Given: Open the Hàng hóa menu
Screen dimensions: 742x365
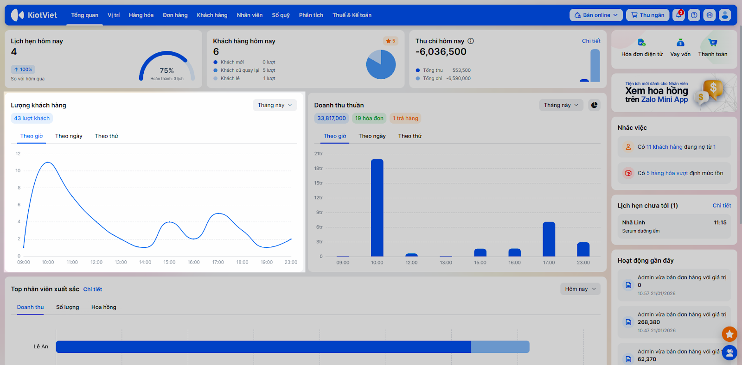Looking at the screenshot, I should (x=141, y=15).
